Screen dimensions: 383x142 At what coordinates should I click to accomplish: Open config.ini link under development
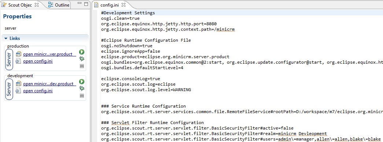[x=38, y=91]
